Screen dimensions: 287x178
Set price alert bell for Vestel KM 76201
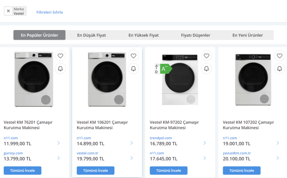click(60, 68)
